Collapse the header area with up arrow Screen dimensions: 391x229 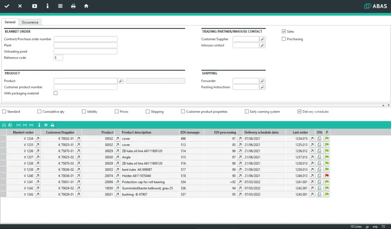[383, 105]
